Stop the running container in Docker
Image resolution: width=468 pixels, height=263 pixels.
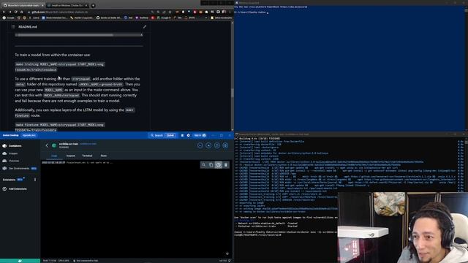208,145
